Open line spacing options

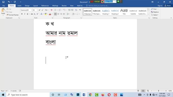(68, 14)
